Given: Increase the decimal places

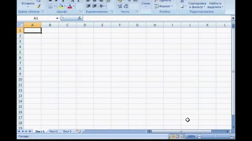Looking at the screenshot, I should (120, 6).
